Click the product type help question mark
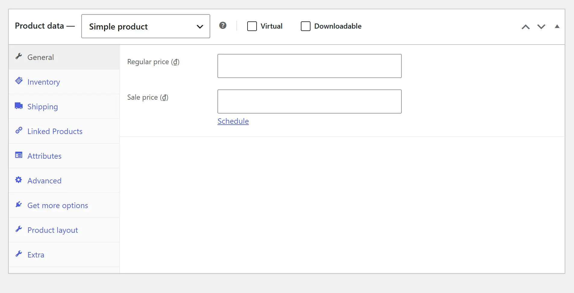Screen dimensions: 574x293 223,26
